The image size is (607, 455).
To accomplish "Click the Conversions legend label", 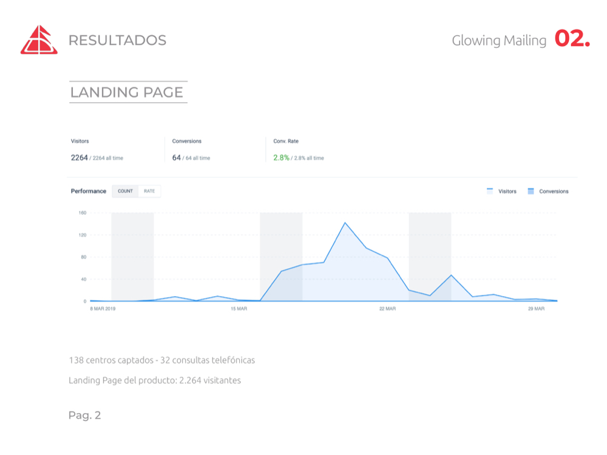I will click(x=554, y=192).
